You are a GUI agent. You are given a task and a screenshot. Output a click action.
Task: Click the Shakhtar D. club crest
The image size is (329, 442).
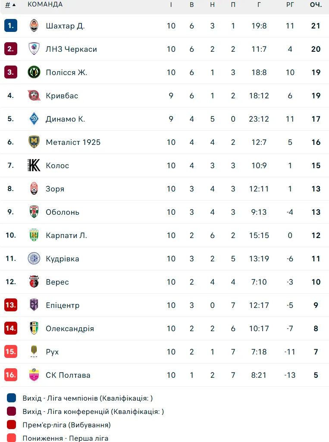(x=34, y=26)
